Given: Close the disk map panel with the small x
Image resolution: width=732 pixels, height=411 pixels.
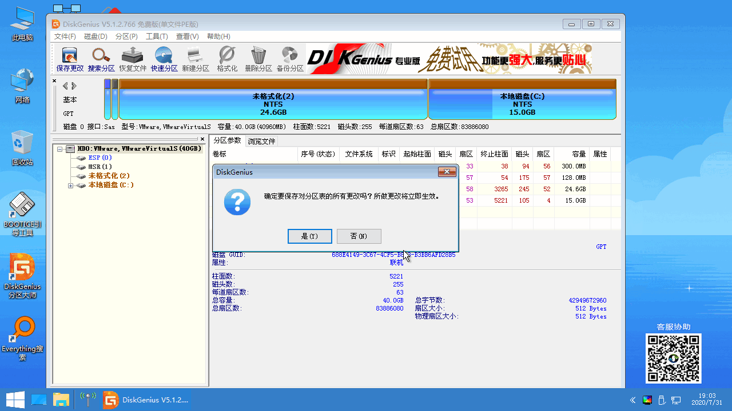Looking at the screenshot, I should tap(54, 81).
